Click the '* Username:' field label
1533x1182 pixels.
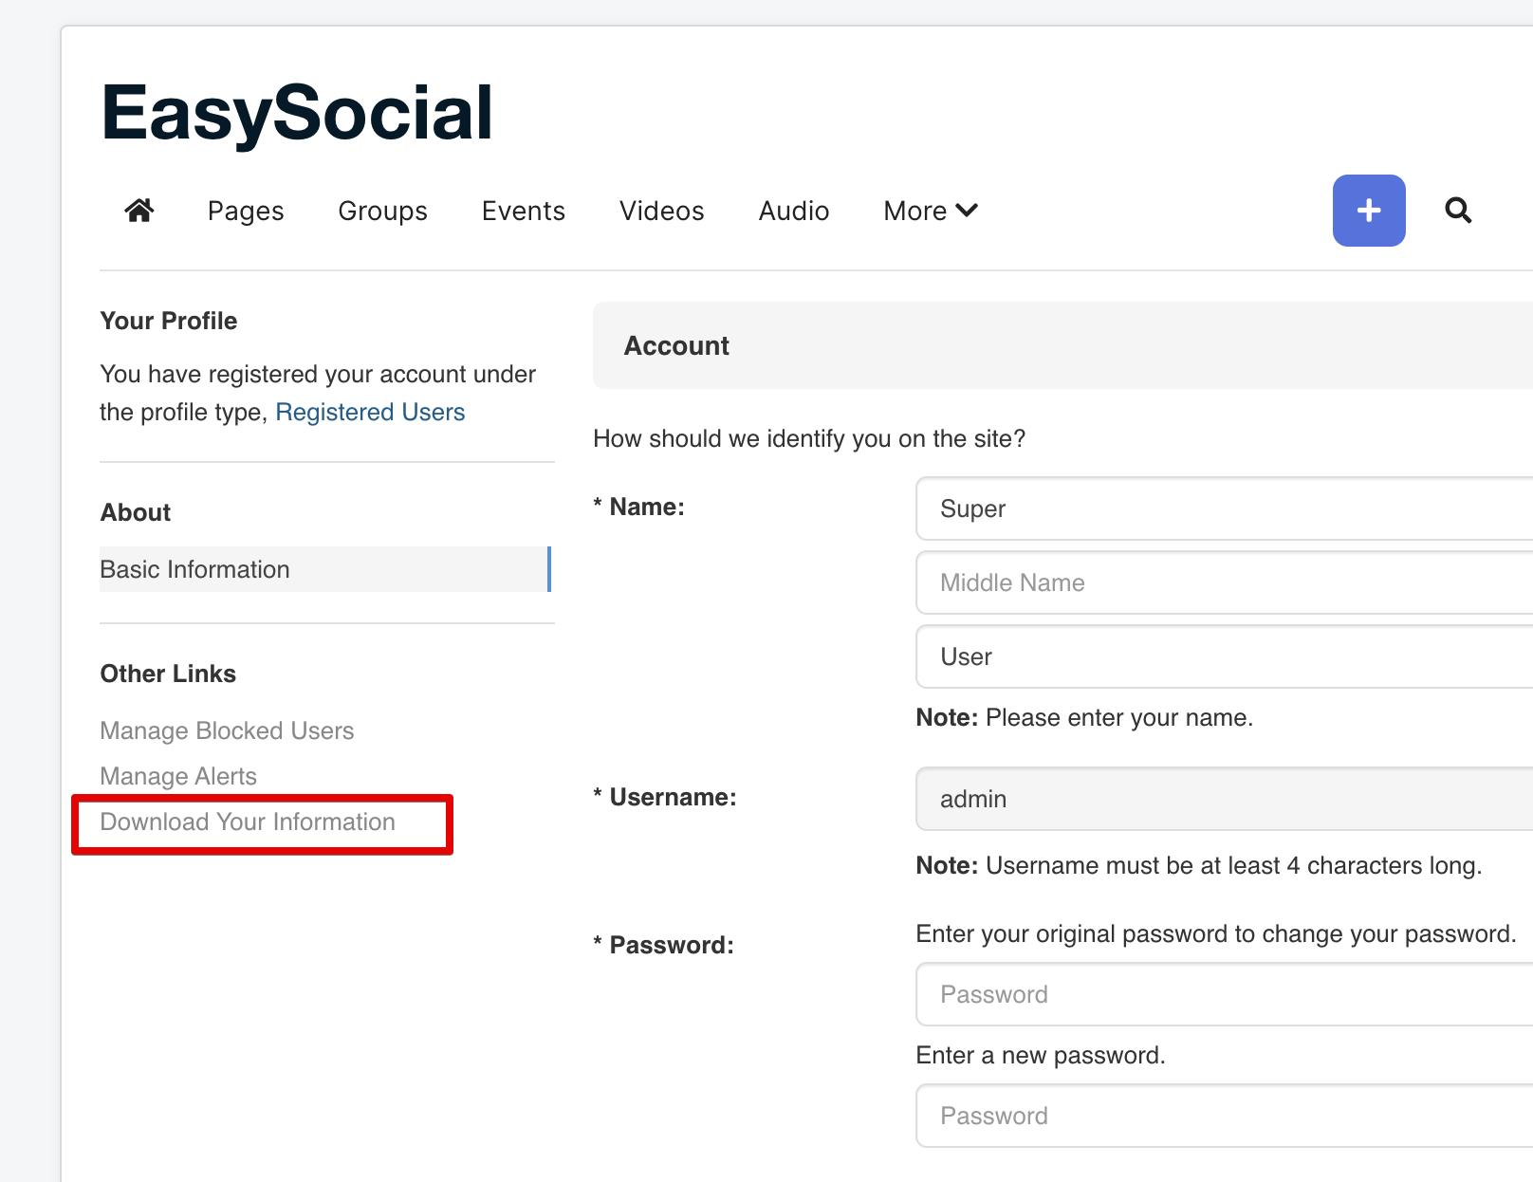coord(665,797)
